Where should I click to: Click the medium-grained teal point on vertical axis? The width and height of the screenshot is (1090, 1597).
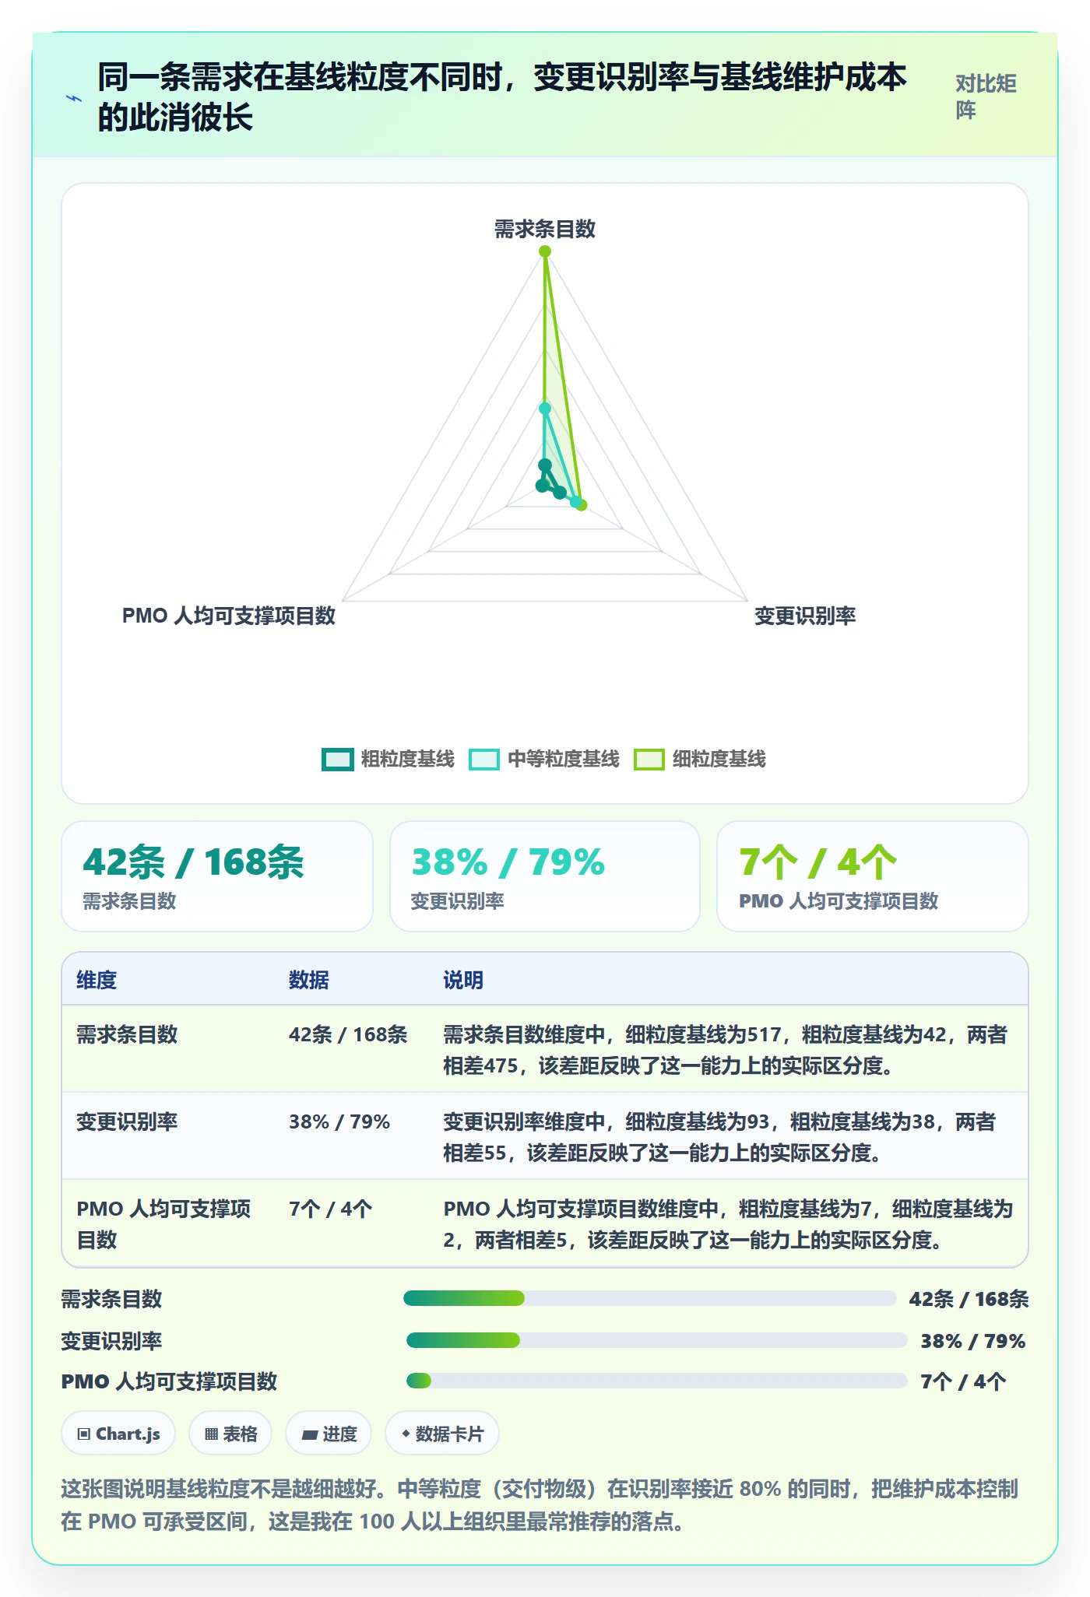545,409
